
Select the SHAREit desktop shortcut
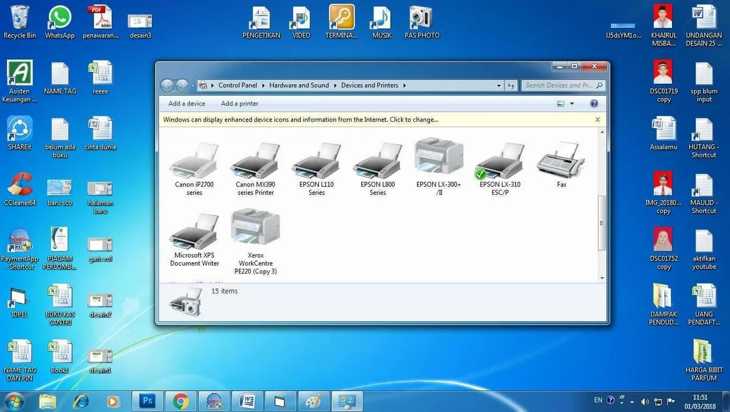20,134
